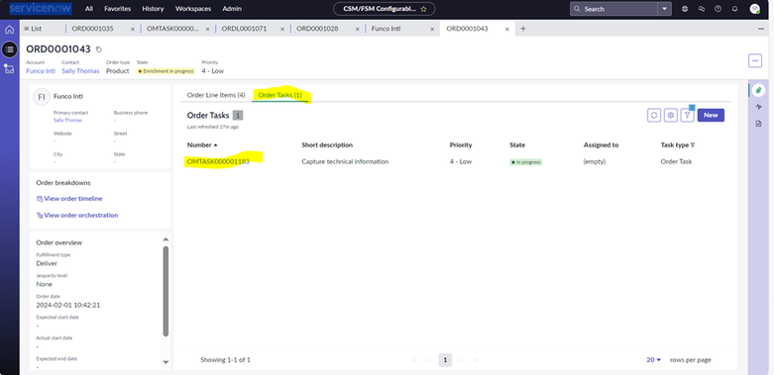This screenshot has height=375, width=774.
Task: Open the chat conversations icon
Action: [x=702, y=9]
